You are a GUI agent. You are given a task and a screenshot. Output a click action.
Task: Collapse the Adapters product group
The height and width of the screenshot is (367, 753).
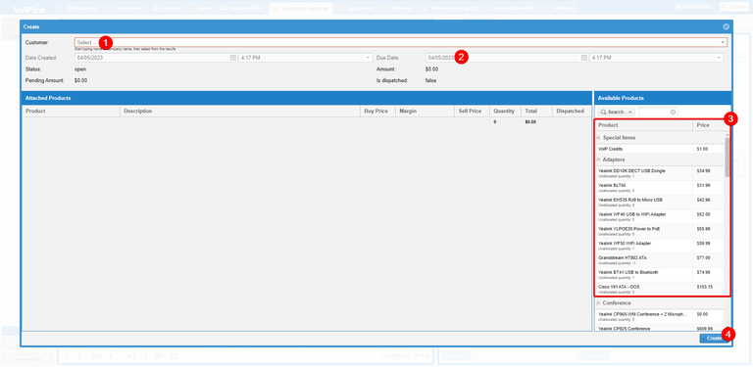[598, 160]
